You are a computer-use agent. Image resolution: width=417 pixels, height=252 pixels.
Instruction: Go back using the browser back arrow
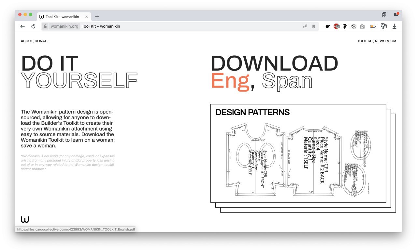[x=22, y=26]
